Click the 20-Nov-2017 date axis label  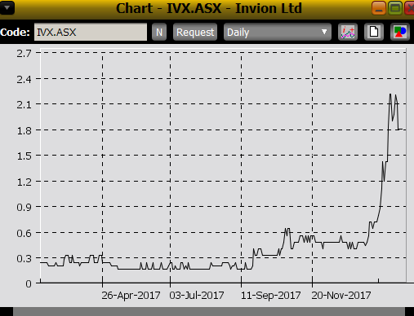(341, 296)
